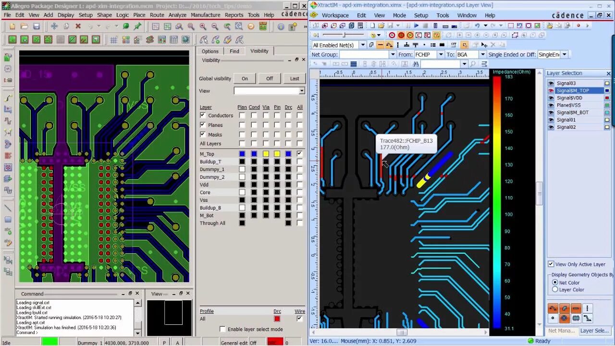Click the trace segment icon in XtractIM toolbar
Image resolution: width=615 pixels, height=346 pixels.
[380, 45]
